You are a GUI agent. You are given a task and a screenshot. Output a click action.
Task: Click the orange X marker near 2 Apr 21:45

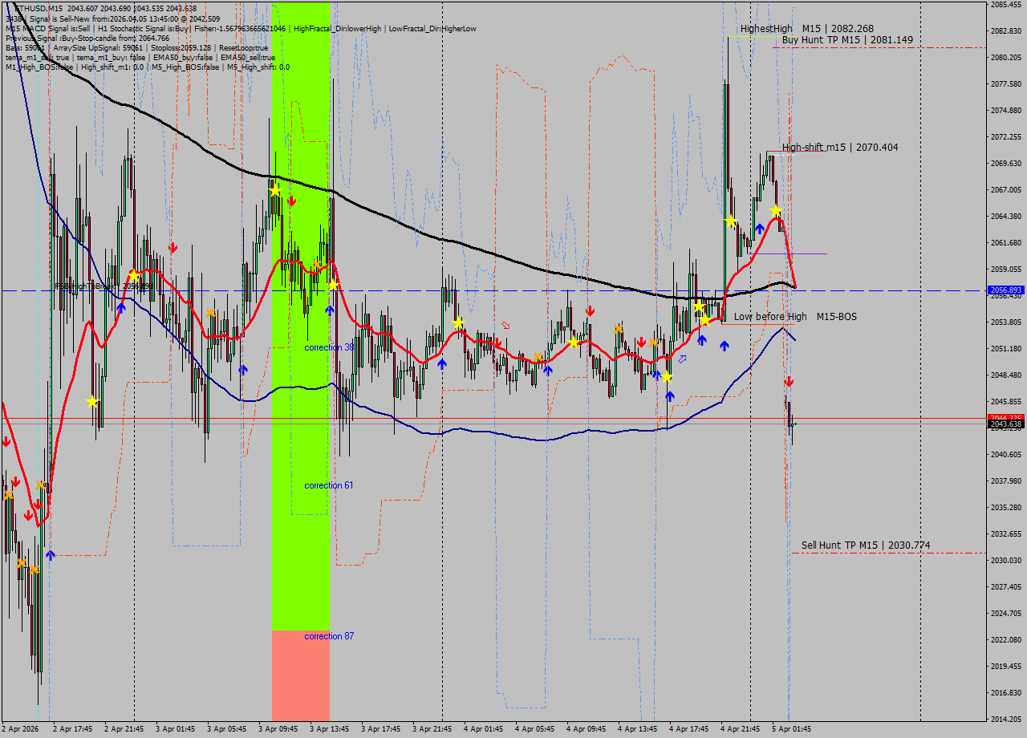40,485
